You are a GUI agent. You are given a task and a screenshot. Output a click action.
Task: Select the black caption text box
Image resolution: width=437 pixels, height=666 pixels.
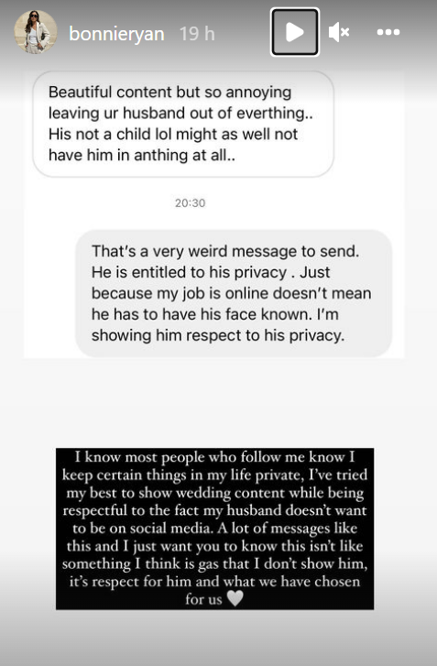tap(215, 529)
